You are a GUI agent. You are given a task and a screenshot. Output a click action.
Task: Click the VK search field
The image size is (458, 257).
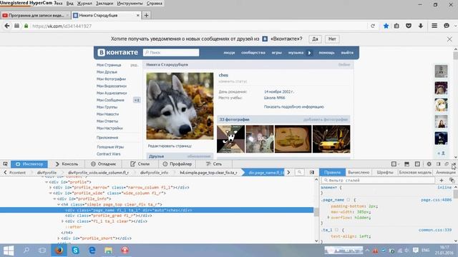(171, 52)
